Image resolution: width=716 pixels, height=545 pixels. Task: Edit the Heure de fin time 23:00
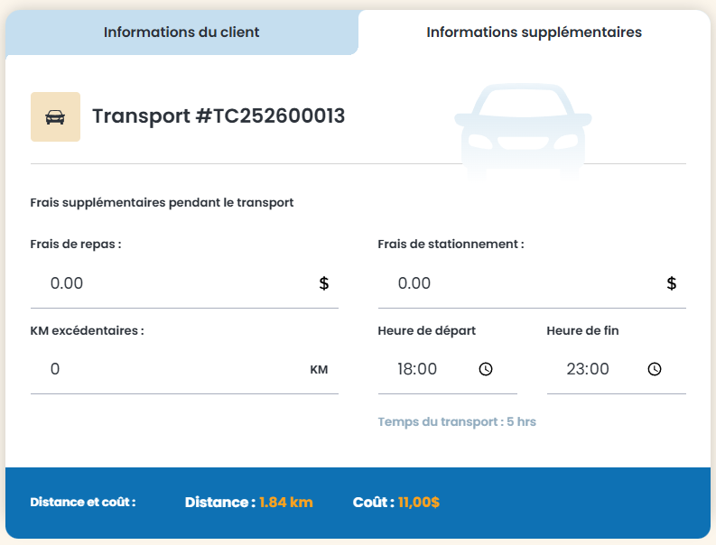click(588, 369)
